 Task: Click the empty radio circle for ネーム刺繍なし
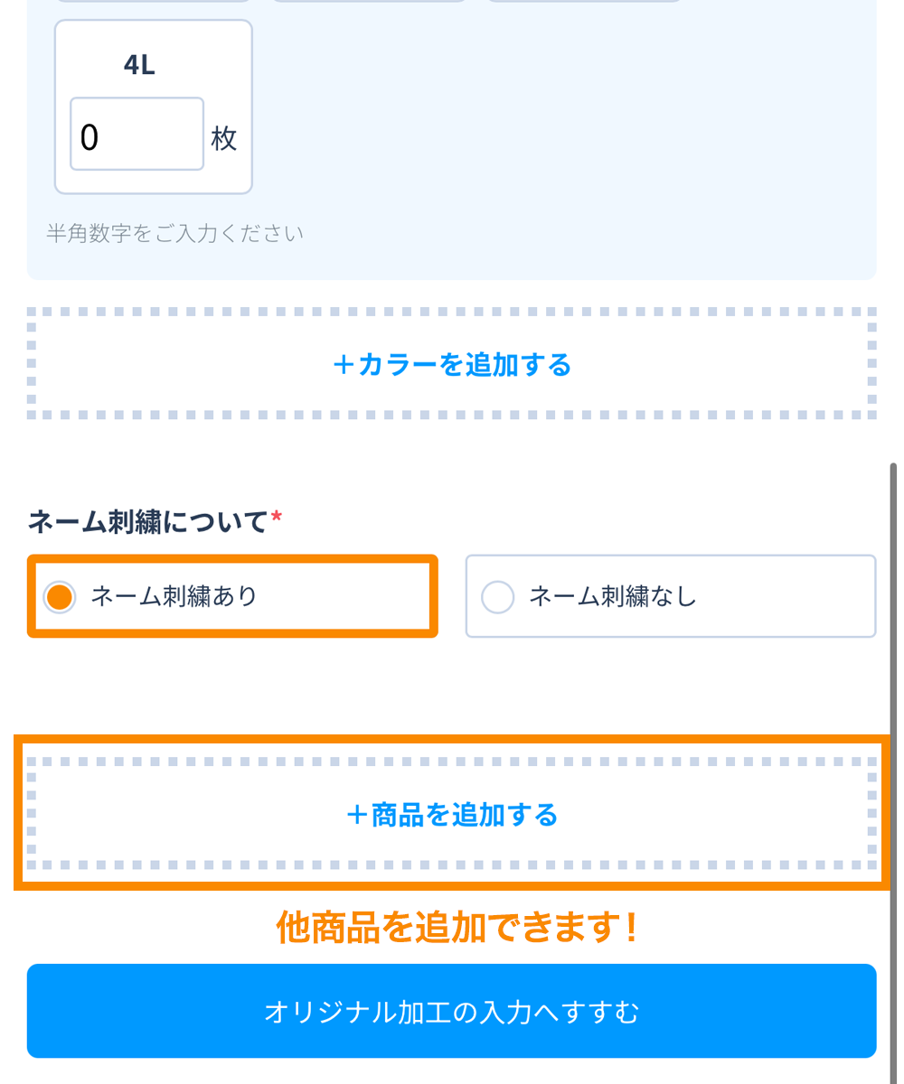[x=497, y=597]
